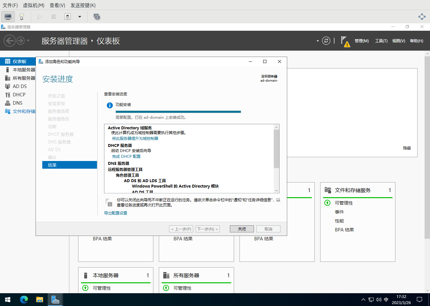The image size is (430, 306).
Task: Click the volume tray icon
Action: 378,300
